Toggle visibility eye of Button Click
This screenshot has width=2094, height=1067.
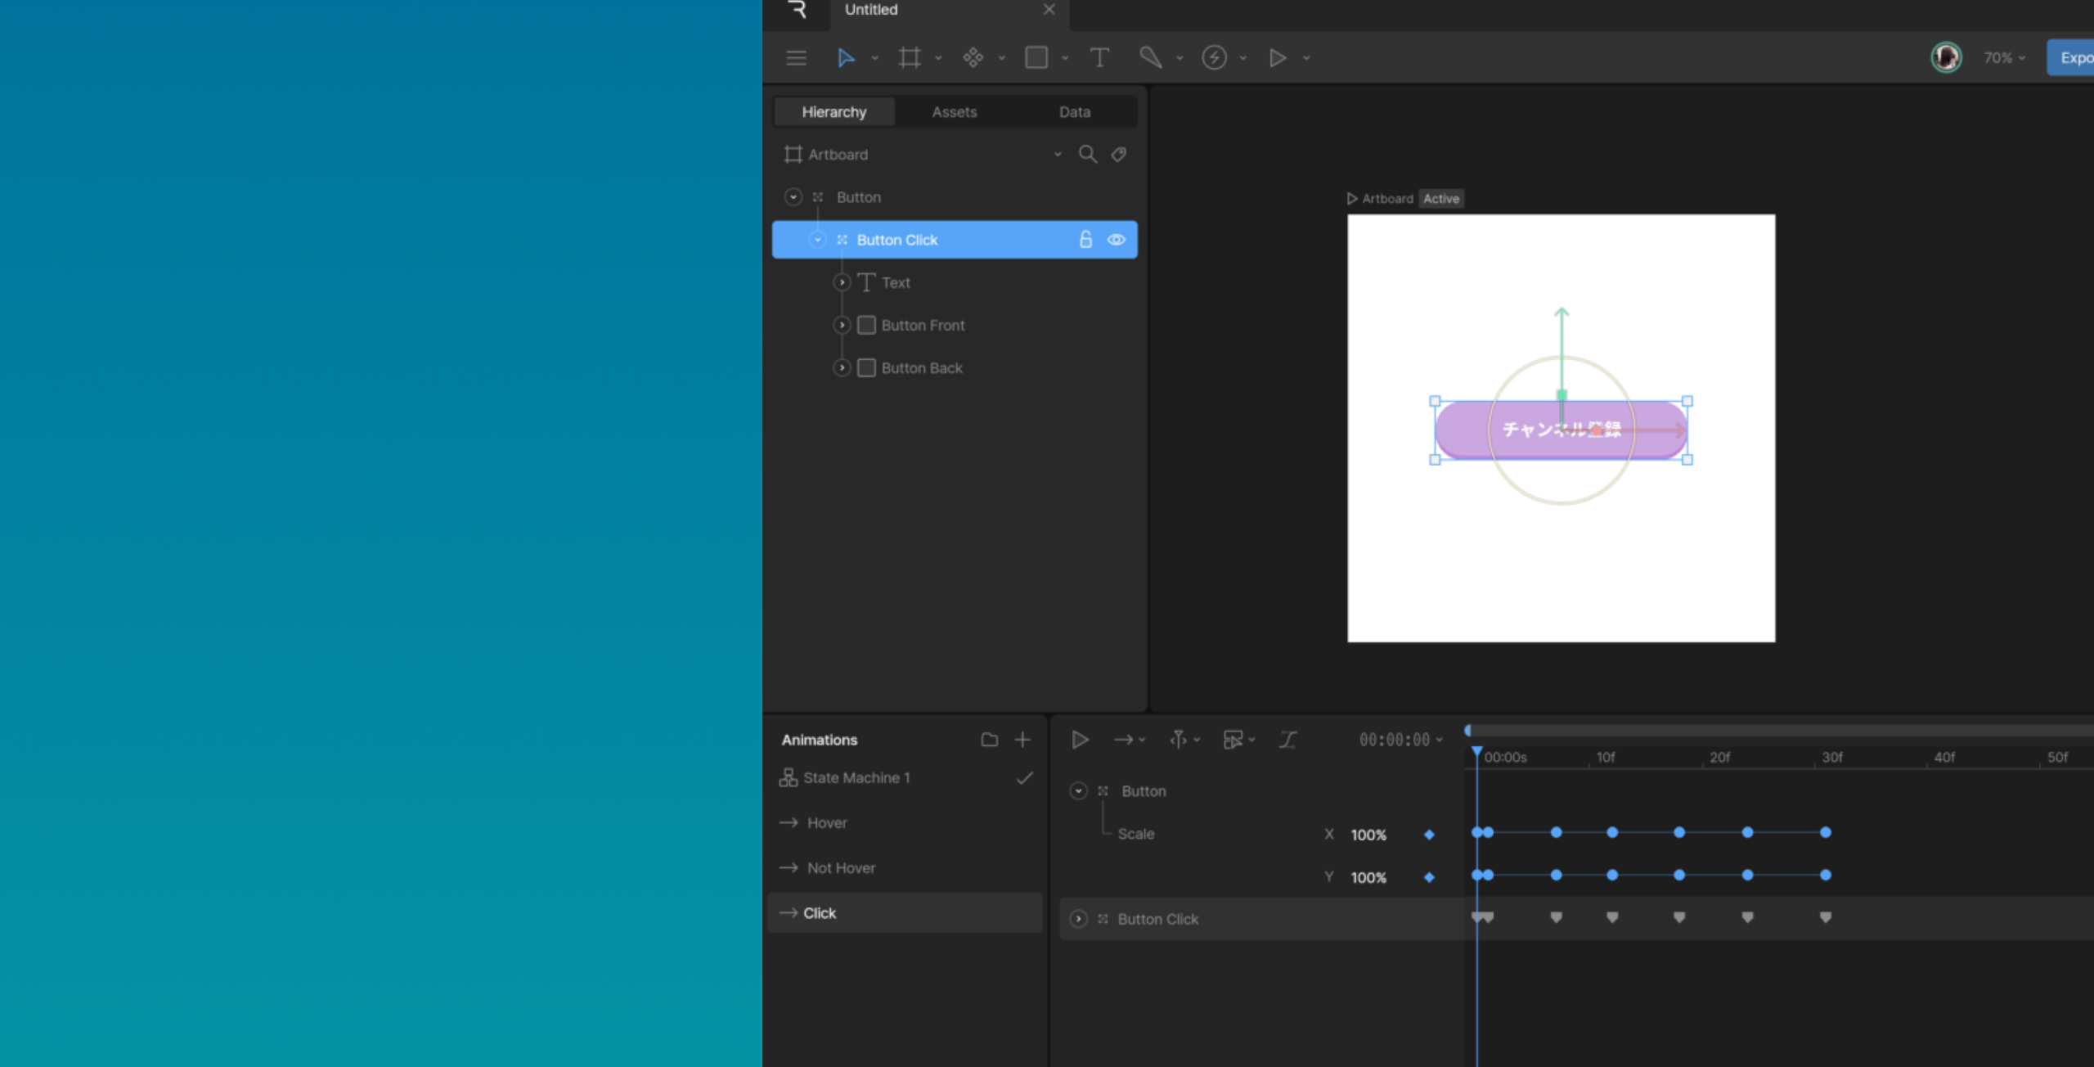[x=1116, y=240]
